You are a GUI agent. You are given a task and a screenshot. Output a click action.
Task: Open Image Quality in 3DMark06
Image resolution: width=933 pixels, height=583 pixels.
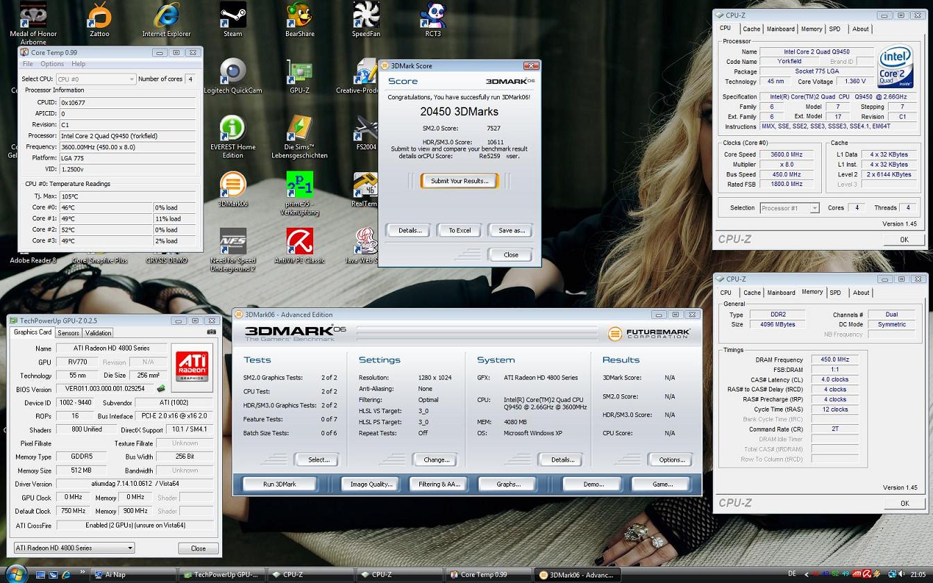371,484
